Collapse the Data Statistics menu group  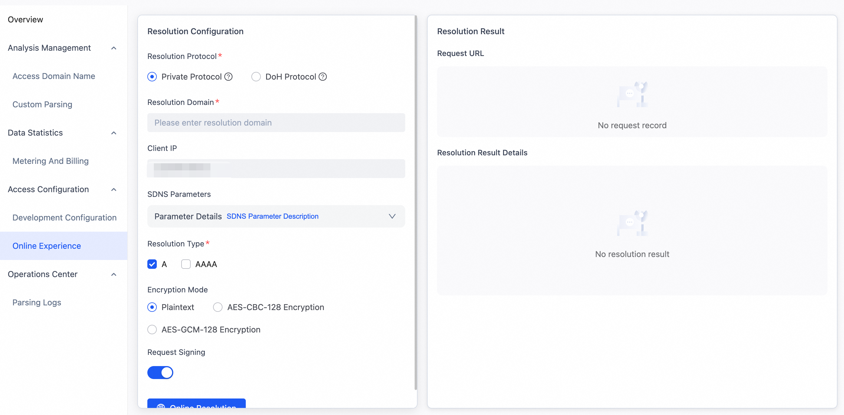tap(114, 133)
